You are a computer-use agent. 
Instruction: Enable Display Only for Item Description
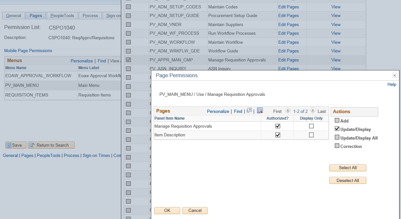point(311,135)
